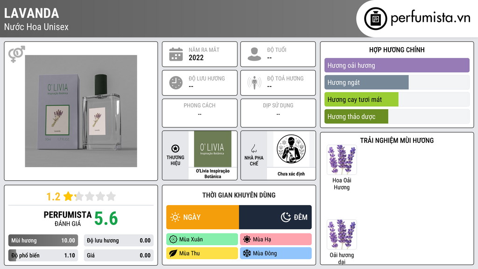The height and width of the screenshot is (269, 478).
Task: Select the Mùa Xuân season tag
Action: coord(202,240)
